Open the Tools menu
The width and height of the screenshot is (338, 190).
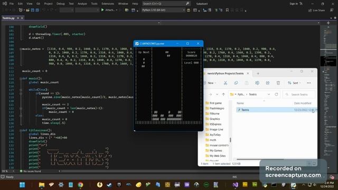click(94, 4)
